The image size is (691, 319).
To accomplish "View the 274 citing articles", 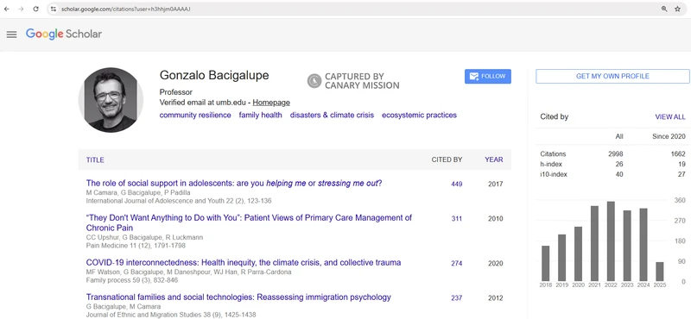I will 457,263.
